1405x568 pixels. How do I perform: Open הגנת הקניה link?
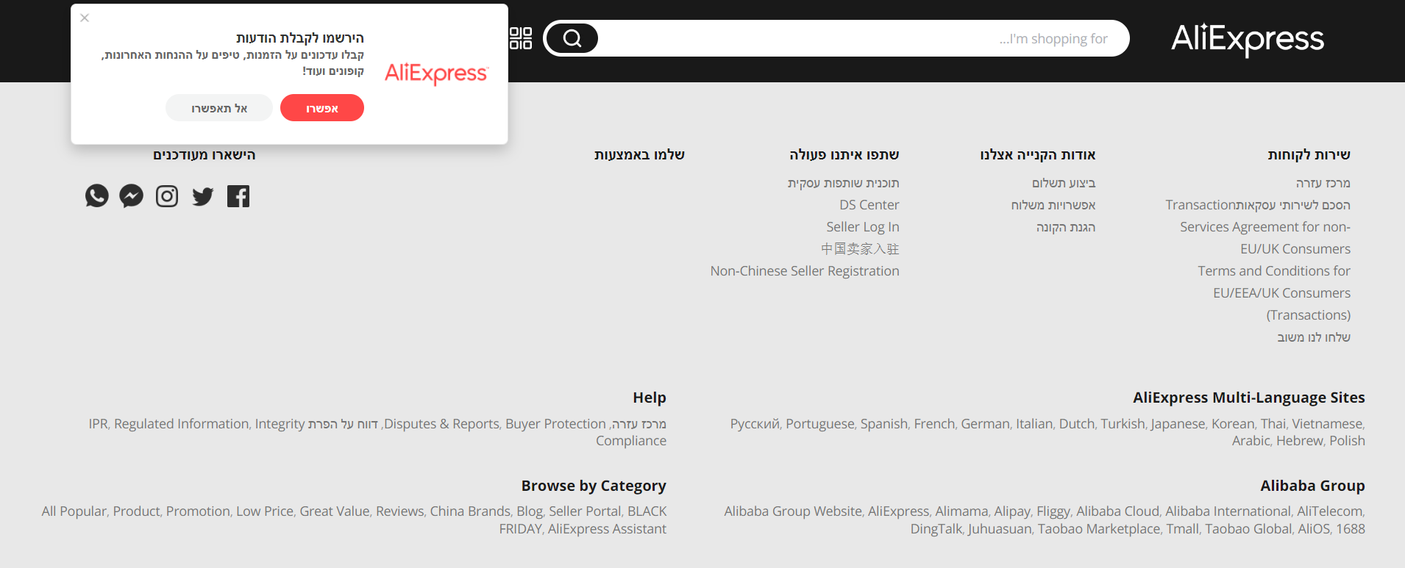[x=1066, y=227]
